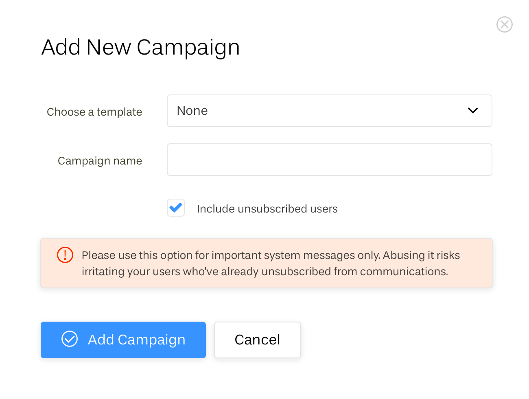Open the Choose a template combo box
529x399 pixels.
[x=329, y=111]
